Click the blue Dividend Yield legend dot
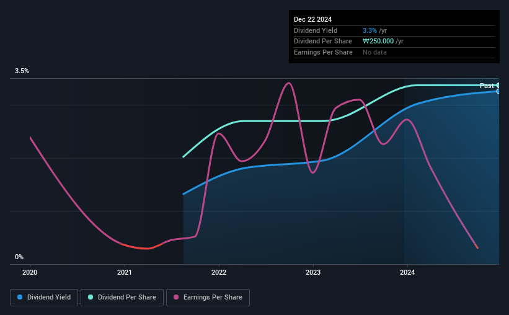Image resolution: width=509 pixels, height=315 pixels. click(20, 297)
